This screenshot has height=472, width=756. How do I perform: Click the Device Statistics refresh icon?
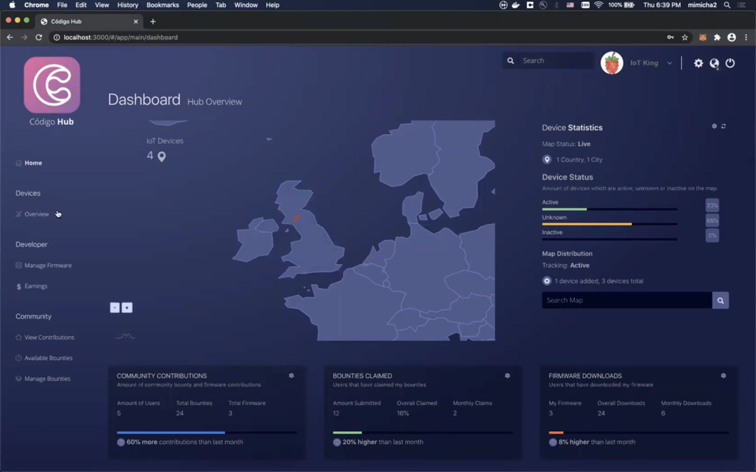[724, 126]
